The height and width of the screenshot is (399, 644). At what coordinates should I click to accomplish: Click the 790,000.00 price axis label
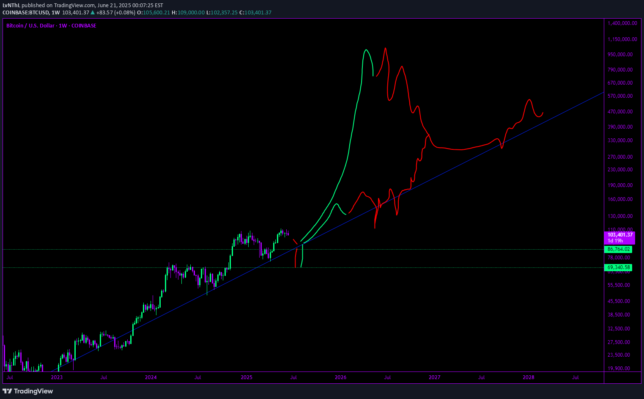(620, 70)
